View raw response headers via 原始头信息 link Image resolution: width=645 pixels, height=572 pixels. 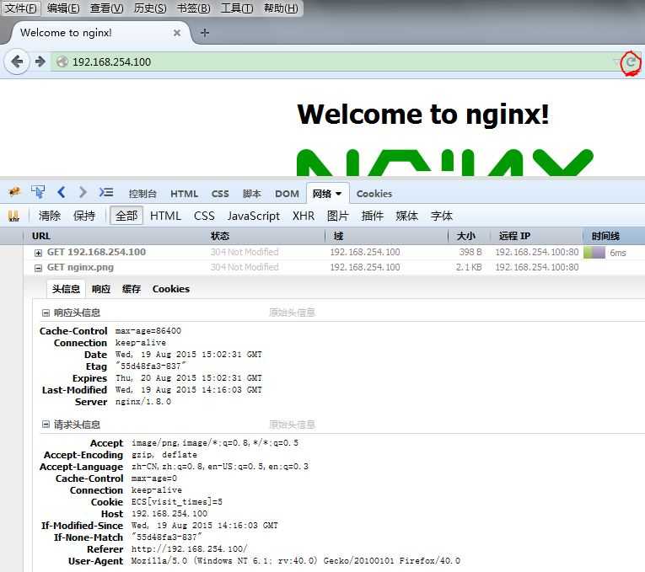[x=292, y=313]
